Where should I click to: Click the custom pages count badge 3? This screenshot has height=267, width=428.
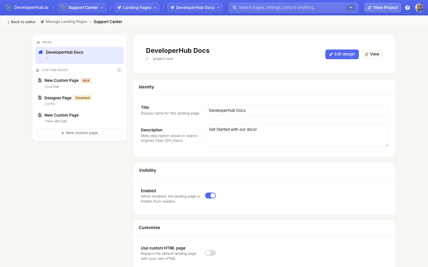pyautogui.click(x=119, y=70)
